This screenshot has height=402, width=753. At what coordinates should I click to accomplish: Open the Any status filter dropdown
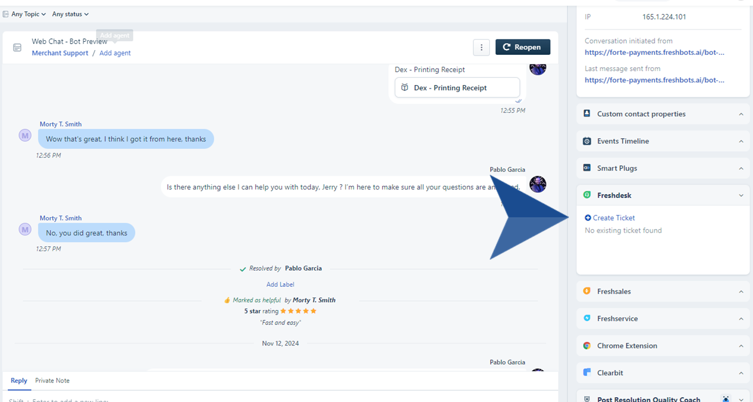point(70,14)
